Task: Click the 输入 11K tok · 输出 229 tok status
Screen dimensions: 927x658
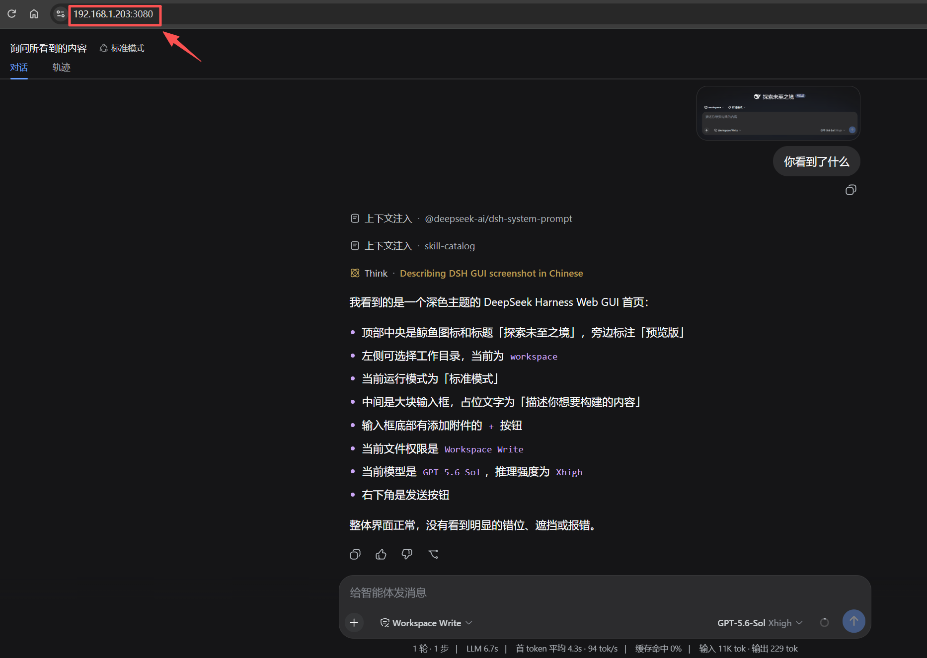Action: (x=748, y=649)
